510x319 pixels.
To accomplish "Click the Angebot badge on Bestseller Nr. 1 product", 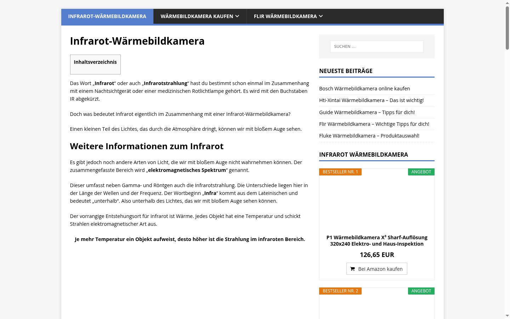I will point(421,172).
